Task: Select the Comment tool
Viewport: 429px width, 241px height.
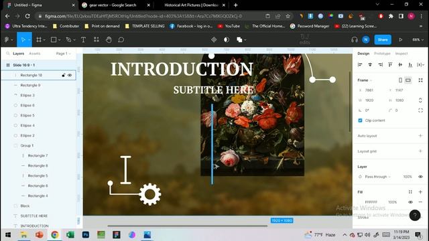Action: coord(121,40)
